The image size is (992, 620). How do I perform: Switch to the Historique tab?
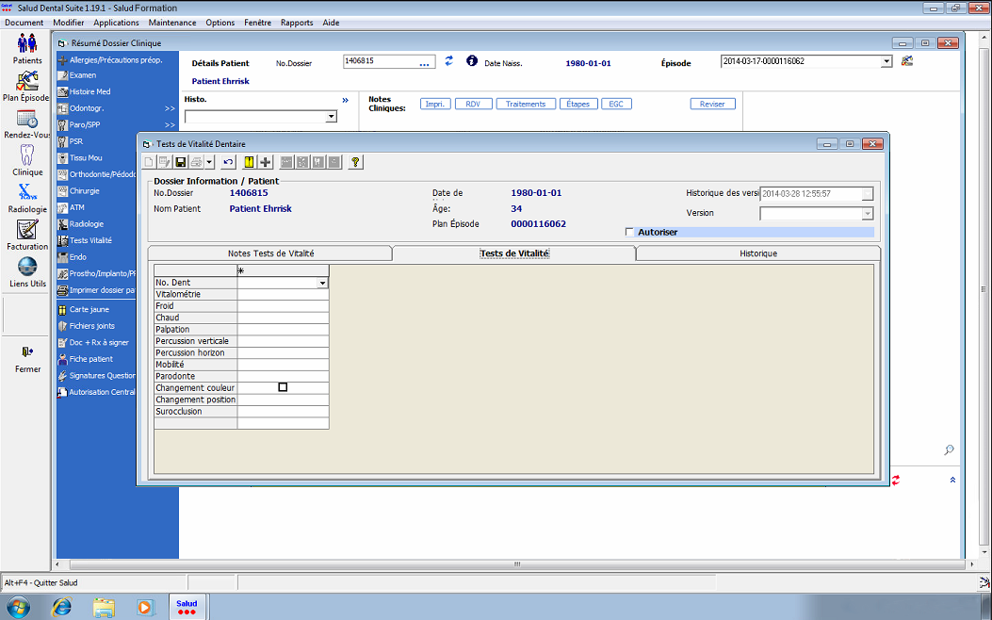point(757,253)
